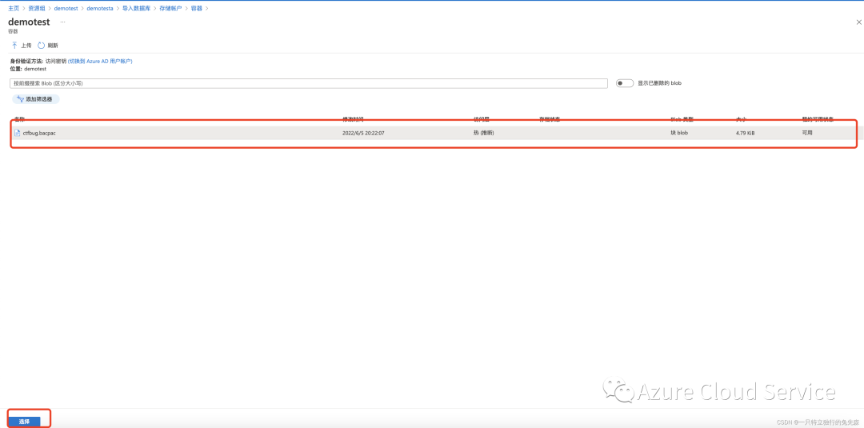The width and height of the screenshot is (864, 428).
Task: Click the 可用 lease status cell
Action: pos(806,133)
